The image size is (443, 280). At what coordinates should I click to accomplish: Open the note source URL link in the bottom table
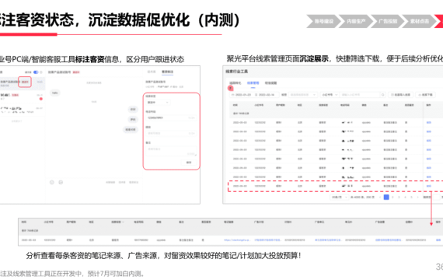(237, 240)
